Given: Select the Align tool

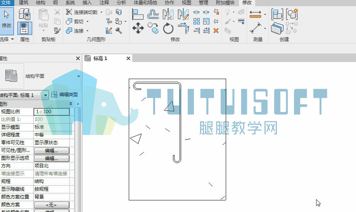Looking at the screenshot, I should point(138,14).
